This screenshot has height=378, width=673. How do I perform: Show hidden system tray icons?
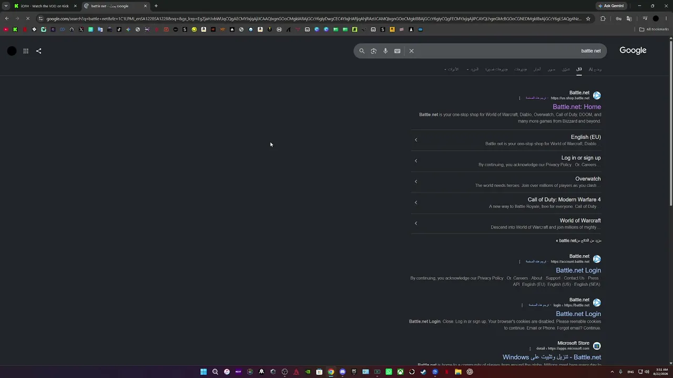612,372
